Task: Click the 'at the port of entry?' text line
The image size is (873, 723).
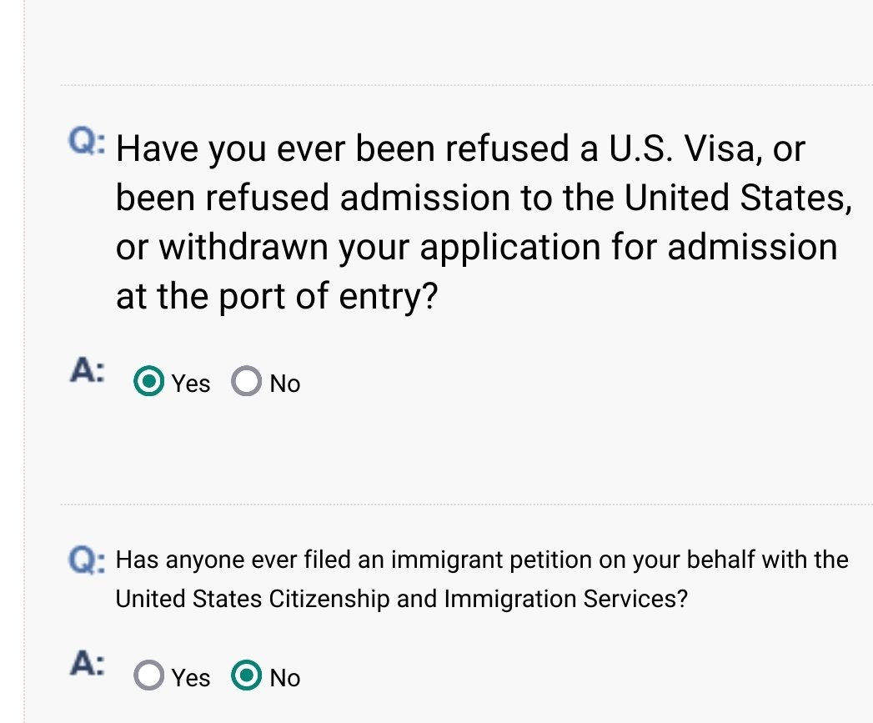Action: click(x=277, y=296)
